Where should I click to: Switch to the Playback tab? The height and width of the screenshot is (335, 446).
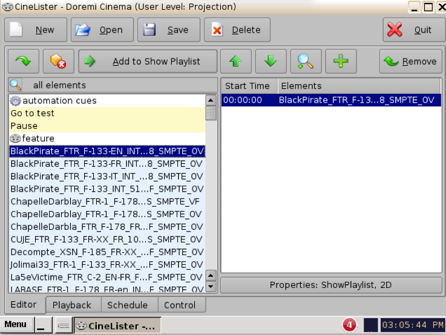(x=71, y=305)
